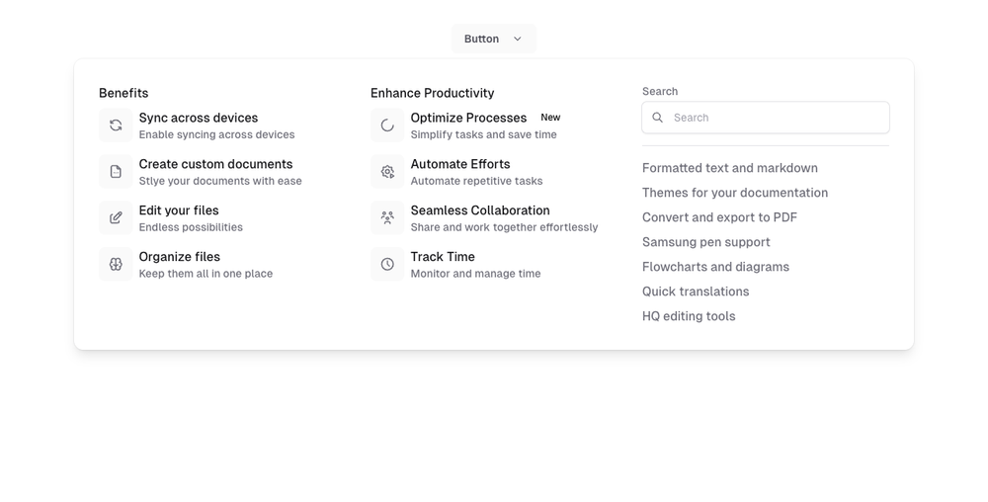Click the Optimize Processes spinner icon

[387, 125]
